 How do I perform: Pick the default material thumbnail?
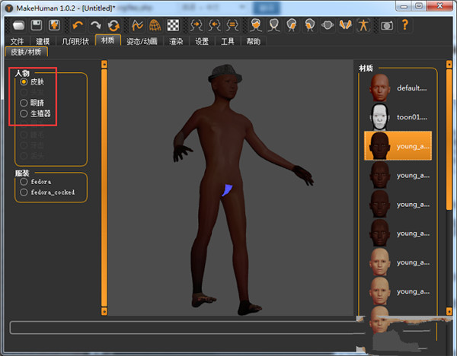click(x=379, y=89)
